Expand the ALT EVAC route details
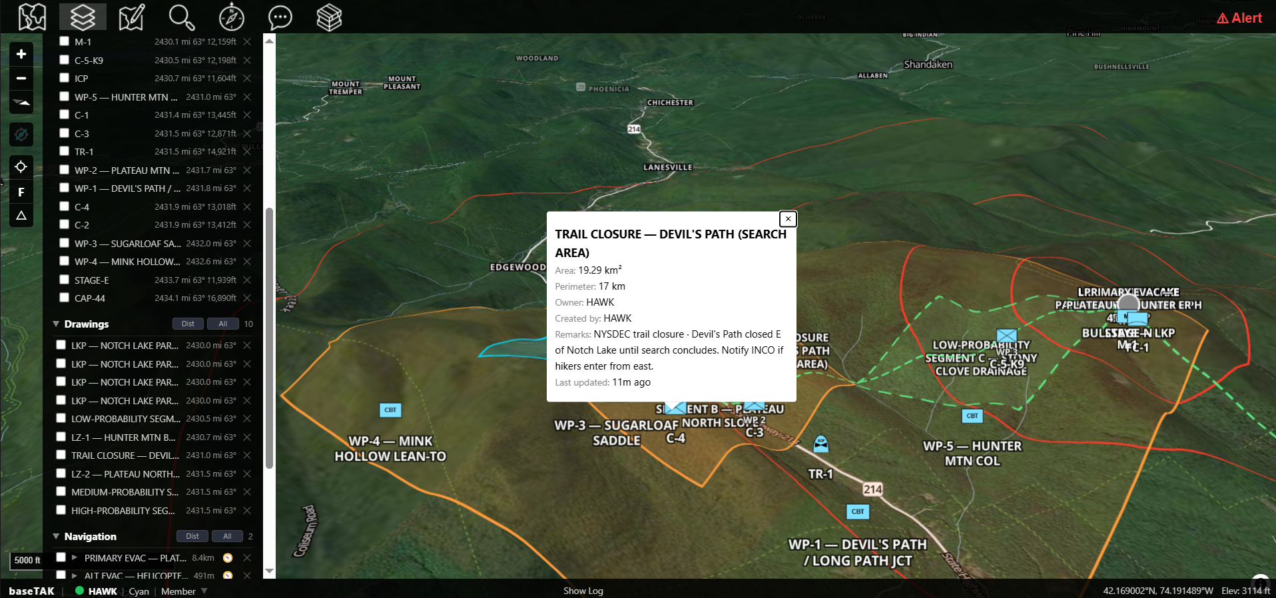1276x598 pixels. point(75,575)
